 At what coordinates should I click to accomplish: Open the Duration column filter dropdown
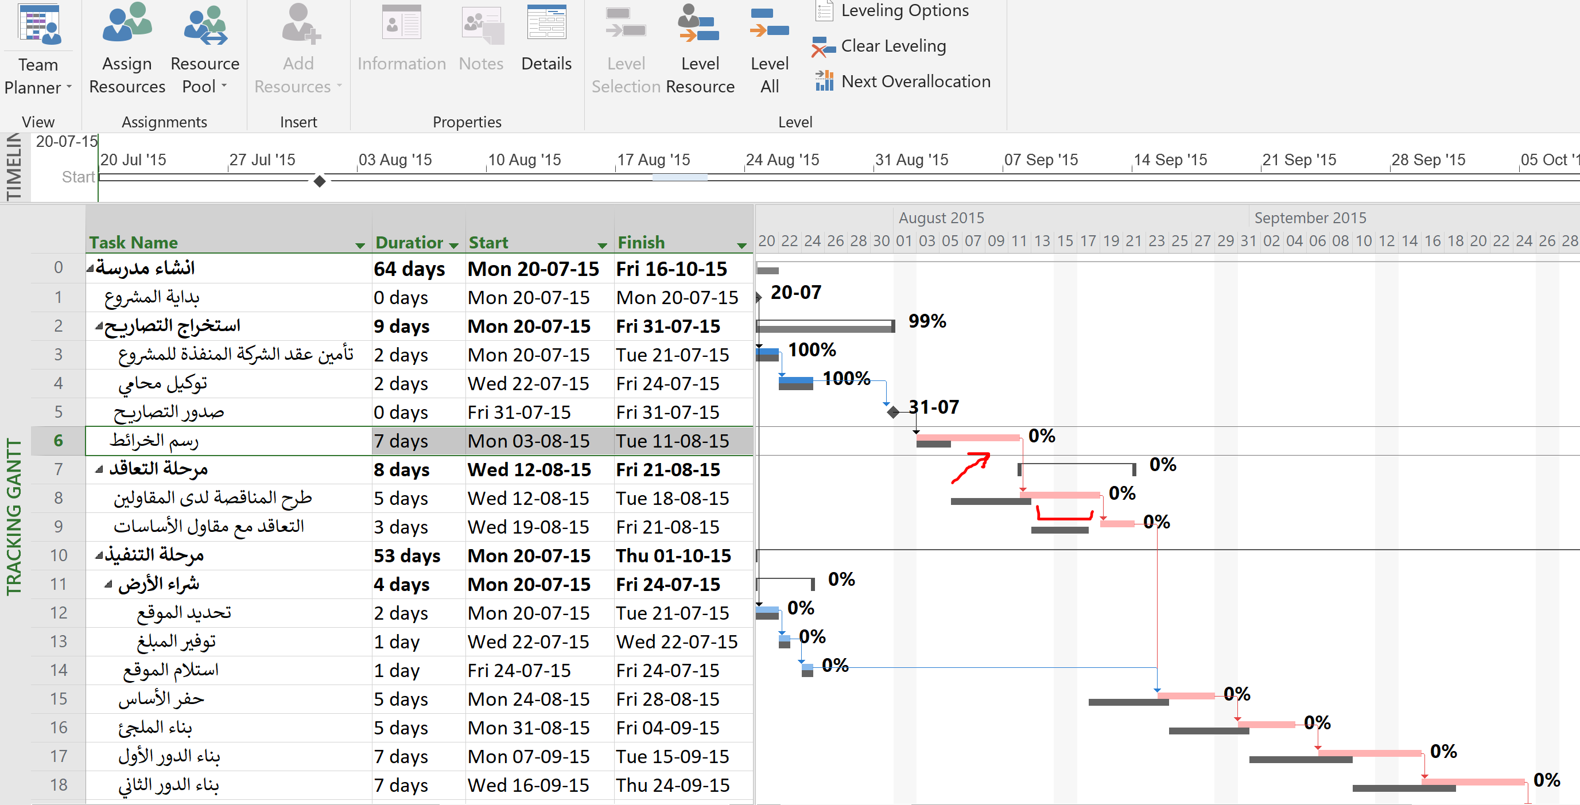(x=454, y=245)
